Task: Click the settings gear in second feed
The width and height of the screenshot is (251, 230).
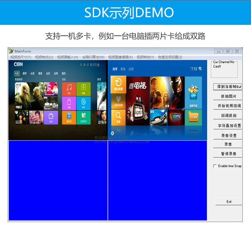Action: coord(112,133)
